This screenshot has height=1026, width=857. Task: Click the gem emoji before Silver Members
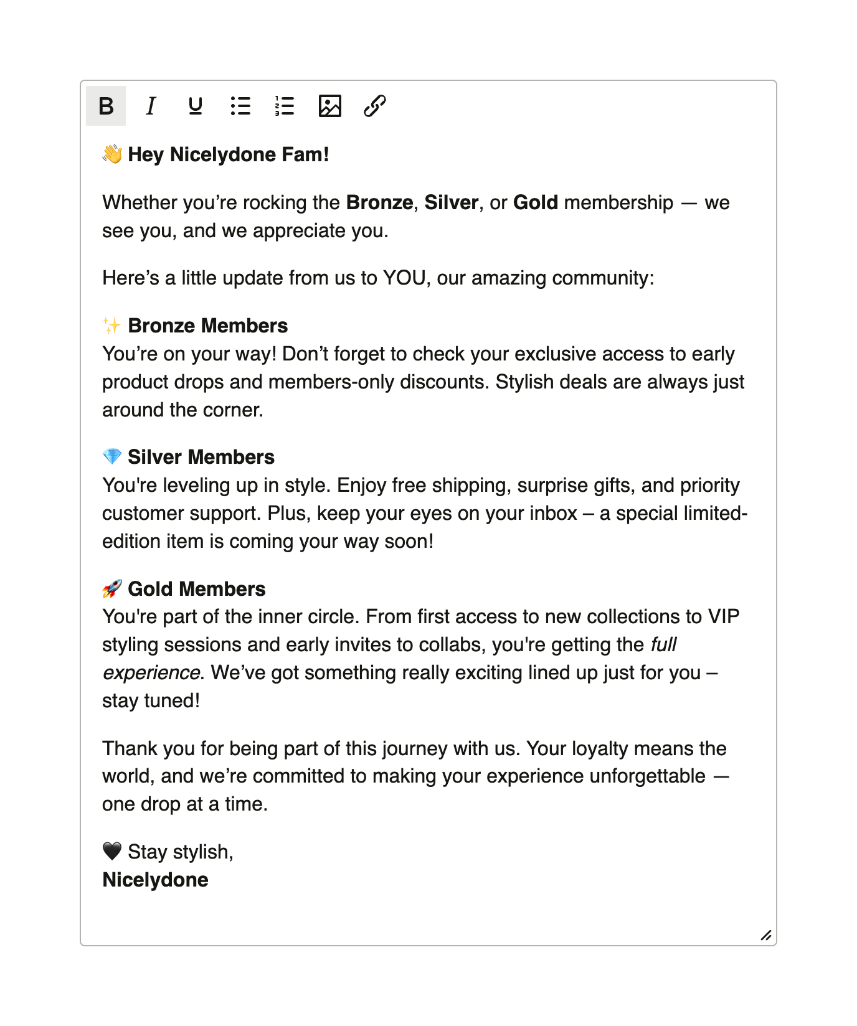(x=112, y=456)
